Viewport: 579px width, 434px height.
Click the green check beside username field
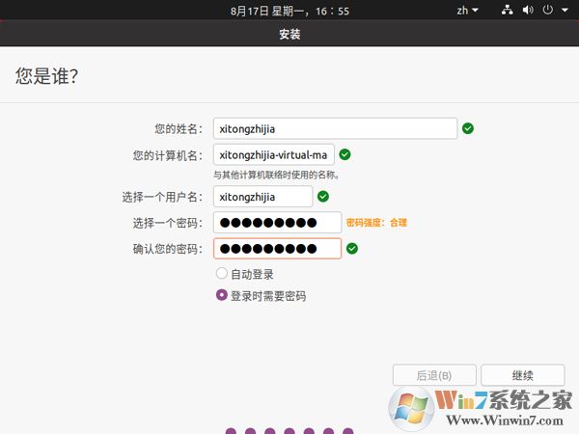323,197
